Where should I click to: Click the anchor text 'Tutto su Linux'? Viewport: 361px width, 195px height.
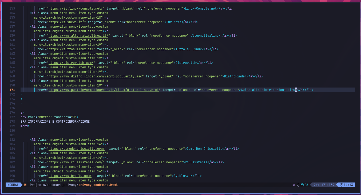189,49
